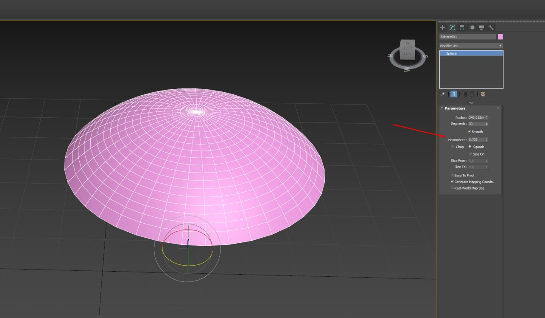This screenshot has width=545, height=318.
Task: Click the Segments value field
Action: point(476,124)
